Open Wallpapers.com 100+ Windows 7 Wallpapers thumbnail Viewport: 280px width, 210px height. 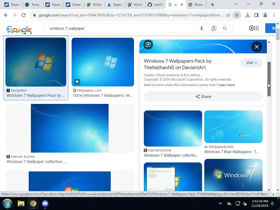point(103,62)
